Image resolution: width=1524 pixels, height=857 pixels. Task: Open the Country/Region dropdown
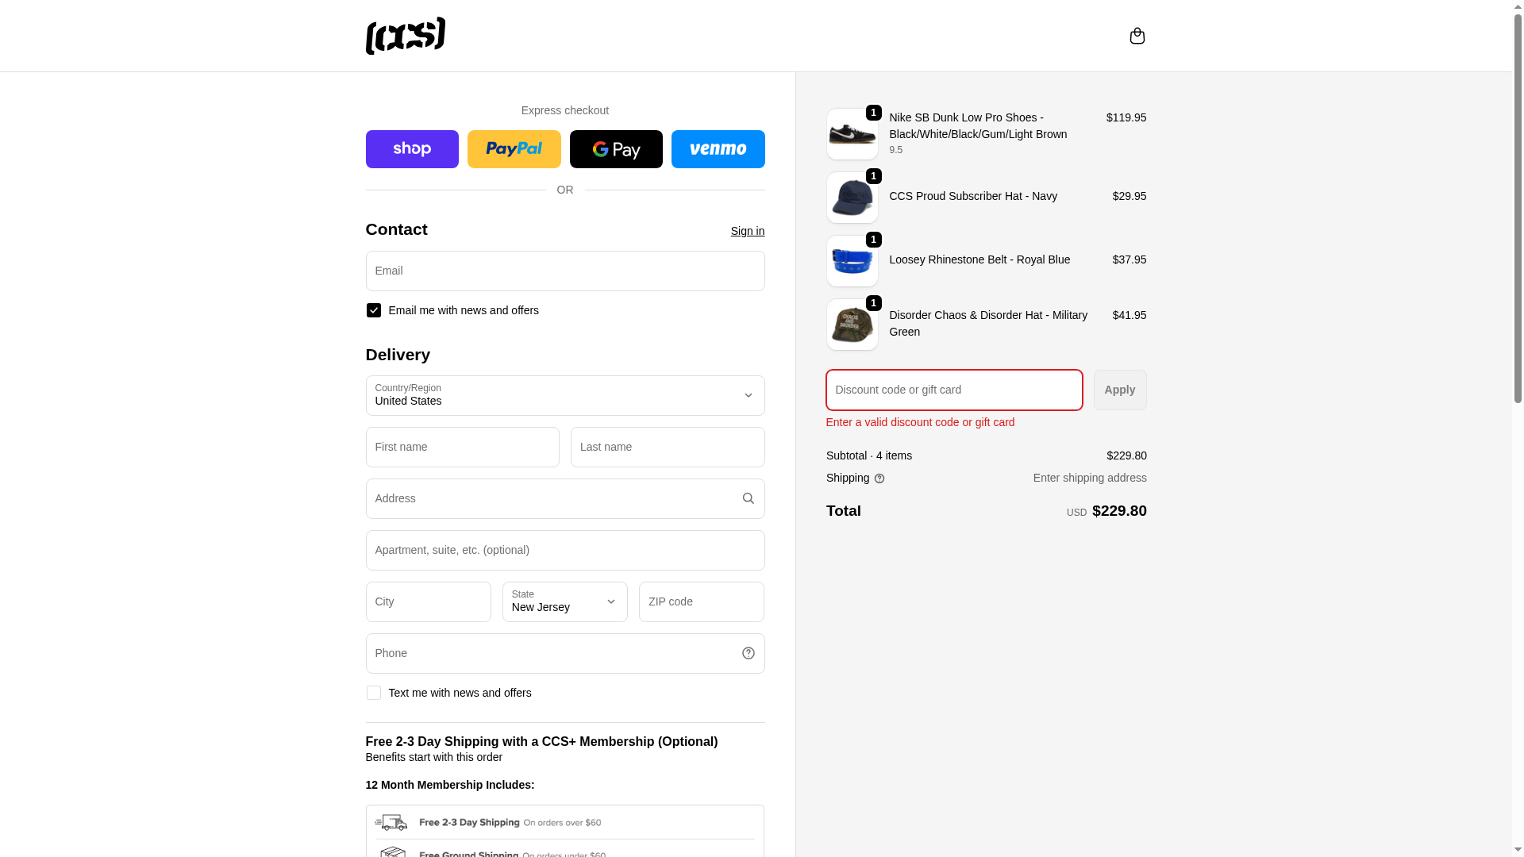coord(564,395)
